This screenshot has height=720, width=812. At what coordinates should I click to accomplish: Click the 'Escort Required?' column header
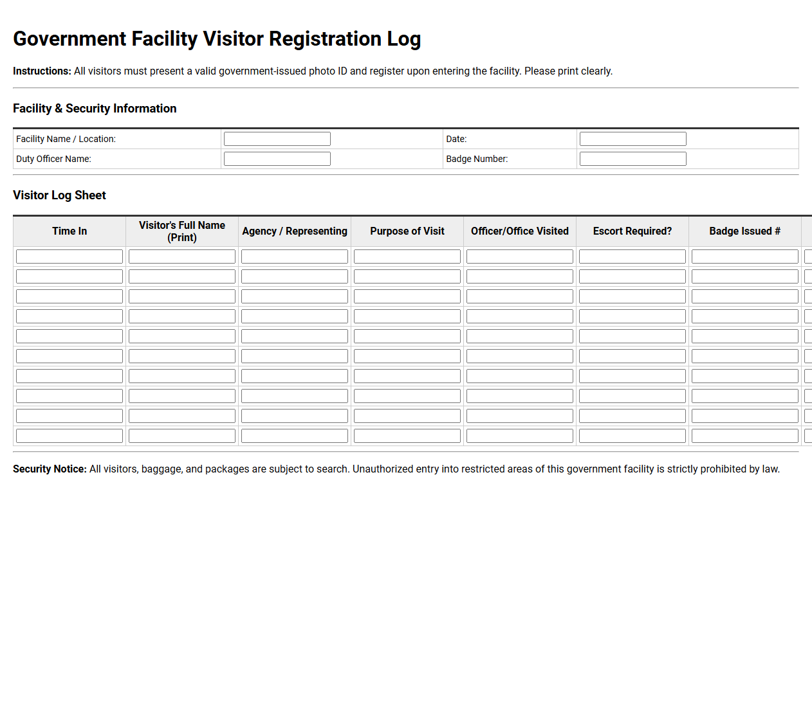coord(632,231)
